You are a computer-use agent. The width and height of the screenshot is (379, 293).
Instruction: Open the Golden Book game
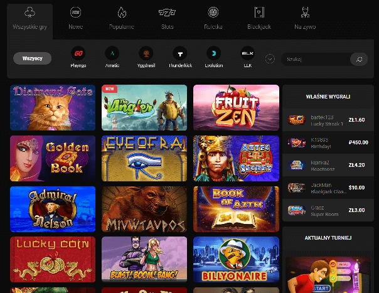tap(53, 158)
